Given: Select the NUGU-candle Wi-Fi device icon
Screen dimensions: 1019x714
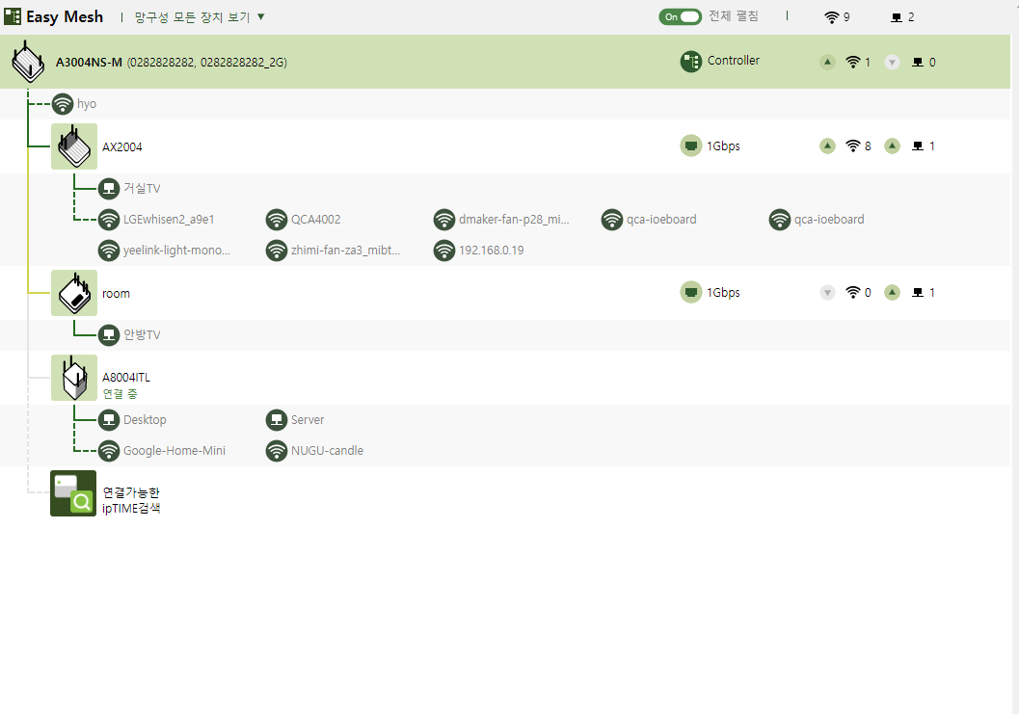Looking at the screenshot, I should pos(276,451).
